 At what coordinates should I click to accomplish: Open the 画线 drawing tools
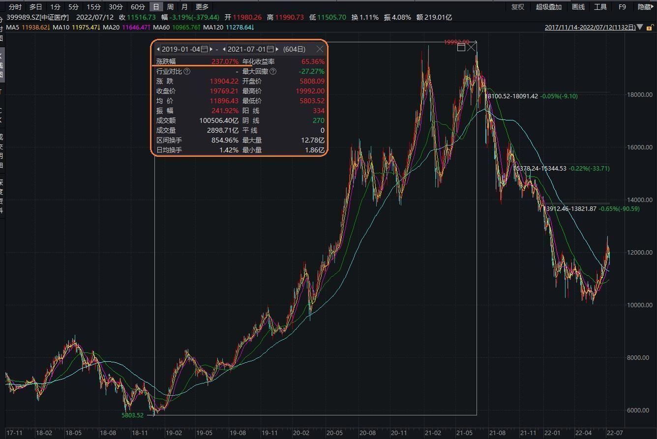(x=578, y=7)
